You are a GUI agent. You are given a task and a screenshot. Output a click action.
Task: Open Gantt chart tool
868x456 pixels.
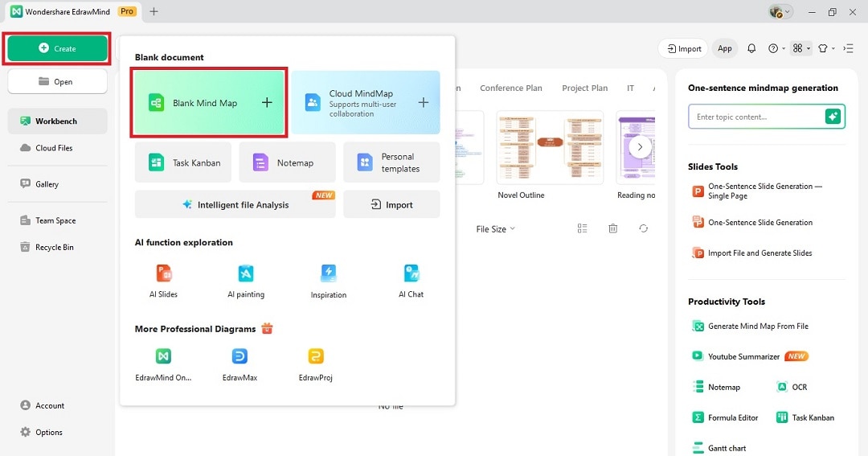(719, 448)
